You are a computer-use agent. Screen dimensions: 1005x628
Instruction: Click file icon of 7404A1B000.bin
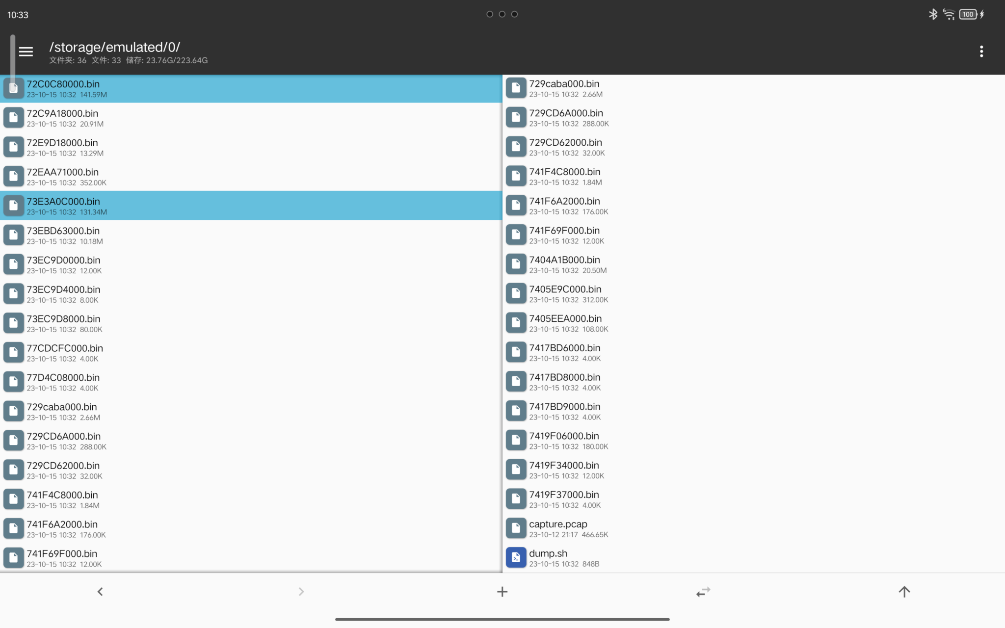[516, 264]
